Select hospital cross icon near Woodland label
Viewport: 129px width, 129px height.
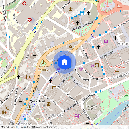click(24, 3)
